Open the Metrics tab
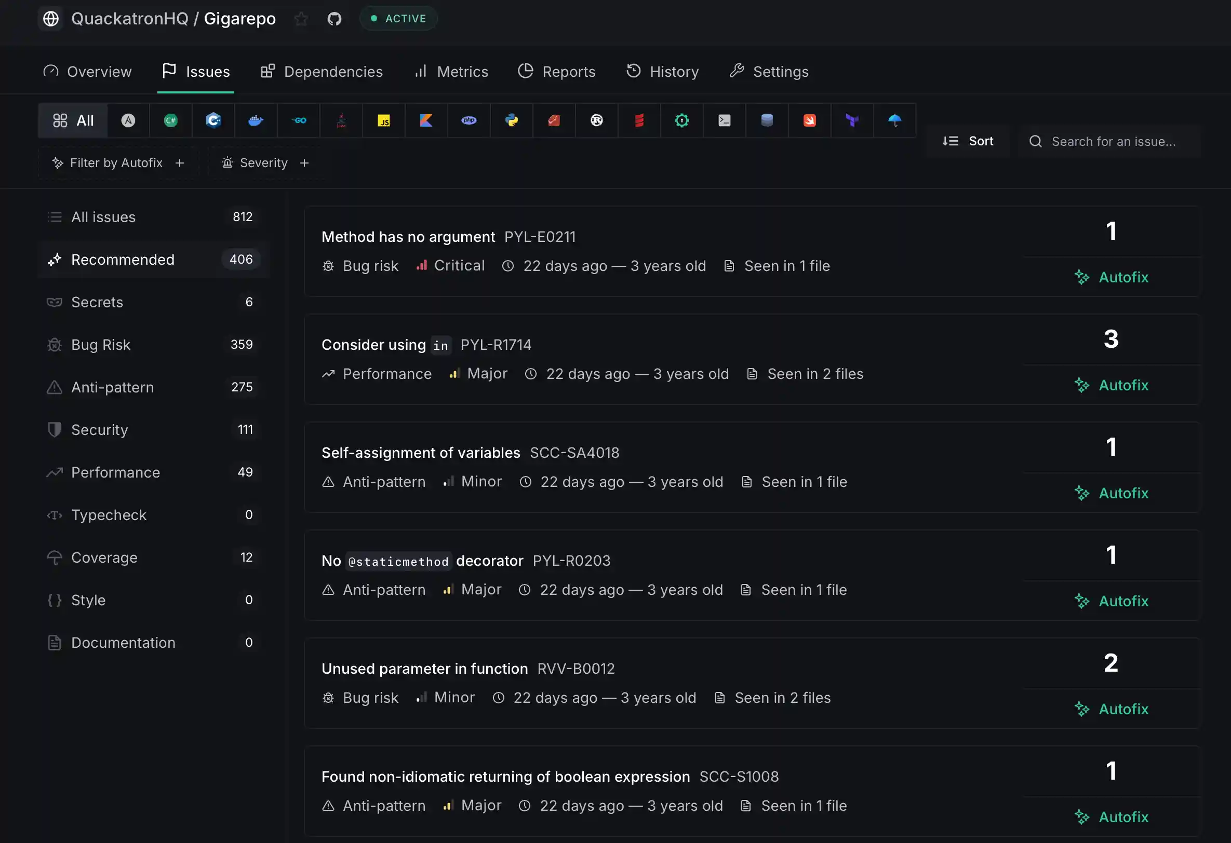Viewport: 1231px width, 843px height. tap(451, 72)
